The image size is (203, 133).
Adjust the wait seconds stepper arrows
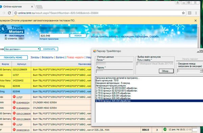coord(201,71)
